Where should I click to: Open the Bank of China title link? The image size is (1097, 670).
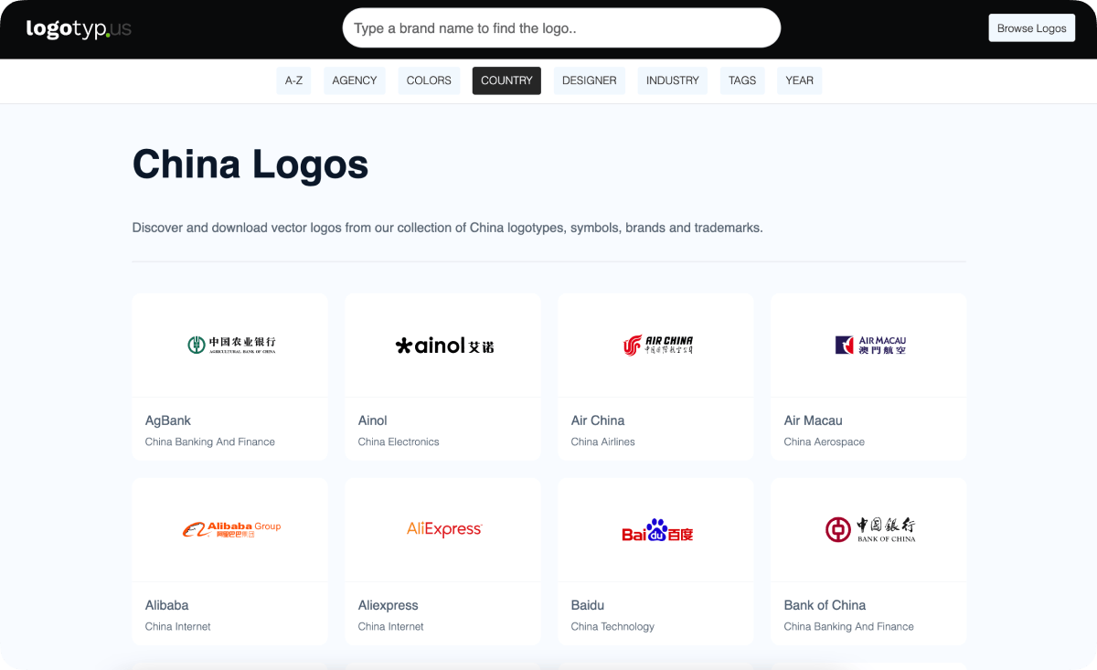[825, 605]
